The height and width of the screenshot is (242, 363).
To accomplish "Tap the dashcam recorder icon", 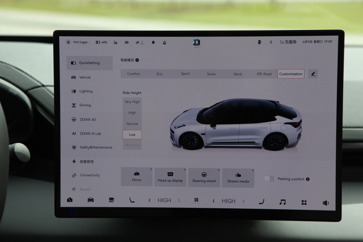I will (x=127, y=42).
